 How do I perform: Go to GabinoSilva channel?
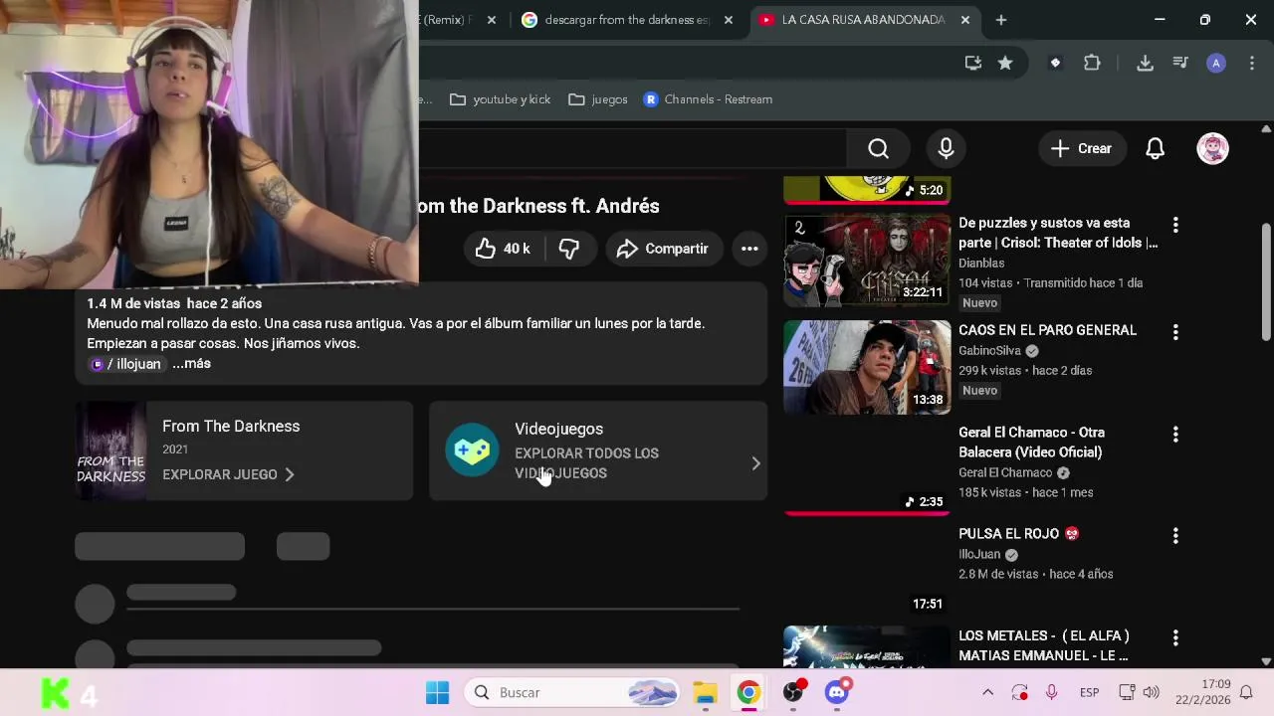pos(989,350)
